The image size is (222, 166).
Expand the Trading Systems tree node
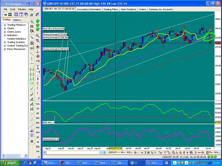pyautogui.click(x=5, y=42)
